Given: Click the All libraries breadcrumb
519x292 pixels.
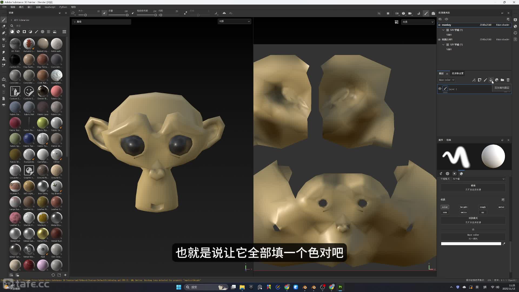Looking at the screenshot, I should tap(21, 20).
